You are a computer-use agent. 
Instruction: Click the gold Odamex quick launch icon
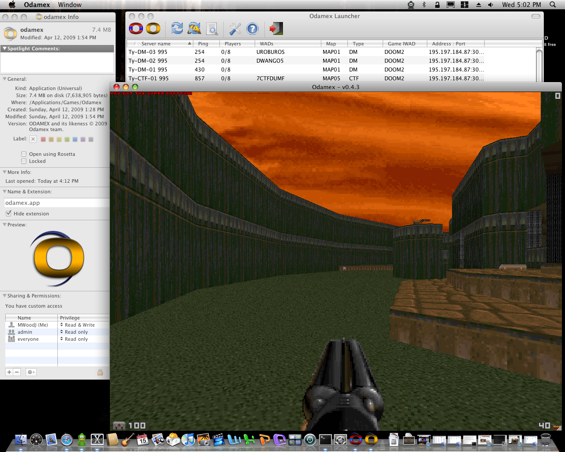pos(153,29)
